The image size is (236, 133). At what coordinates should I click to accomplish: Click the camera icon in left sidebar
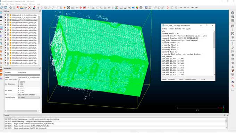pyautogui.click(x=1, y=17)
